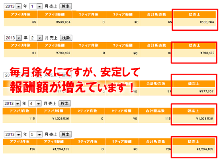Image resolution: width=219 pixels, height=161 pixels.
Task: Click 検索 button for May sales
Action: [66, 134]
